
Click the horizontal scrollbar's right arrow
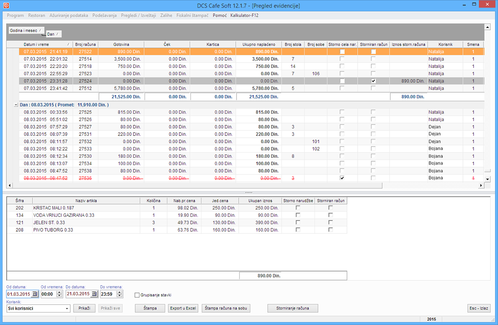coord(481,185)
